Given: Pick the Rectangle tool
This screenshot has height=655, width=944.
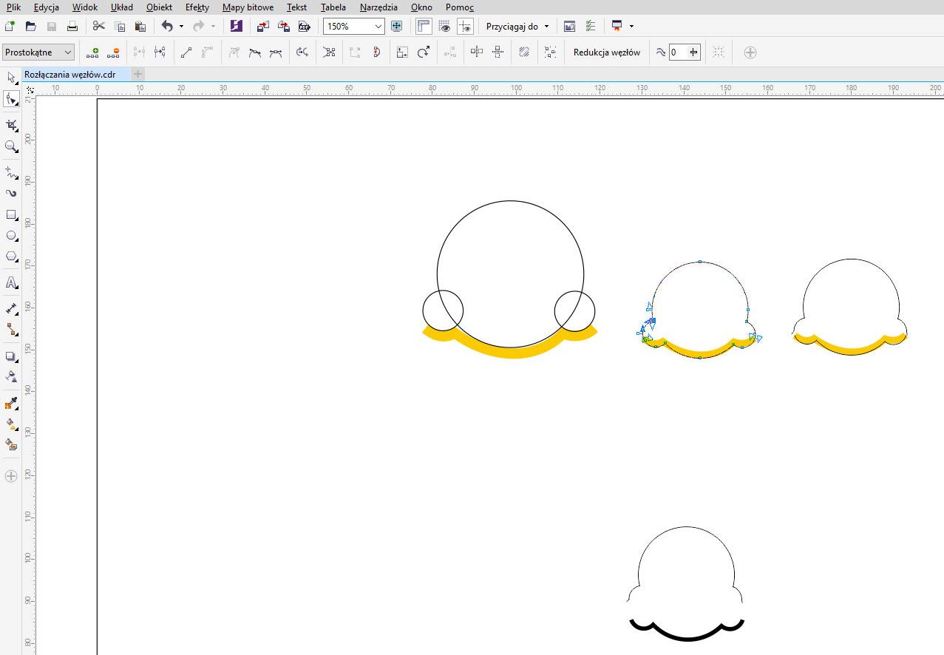Looking at the screenshot, I should click(11, 215).
